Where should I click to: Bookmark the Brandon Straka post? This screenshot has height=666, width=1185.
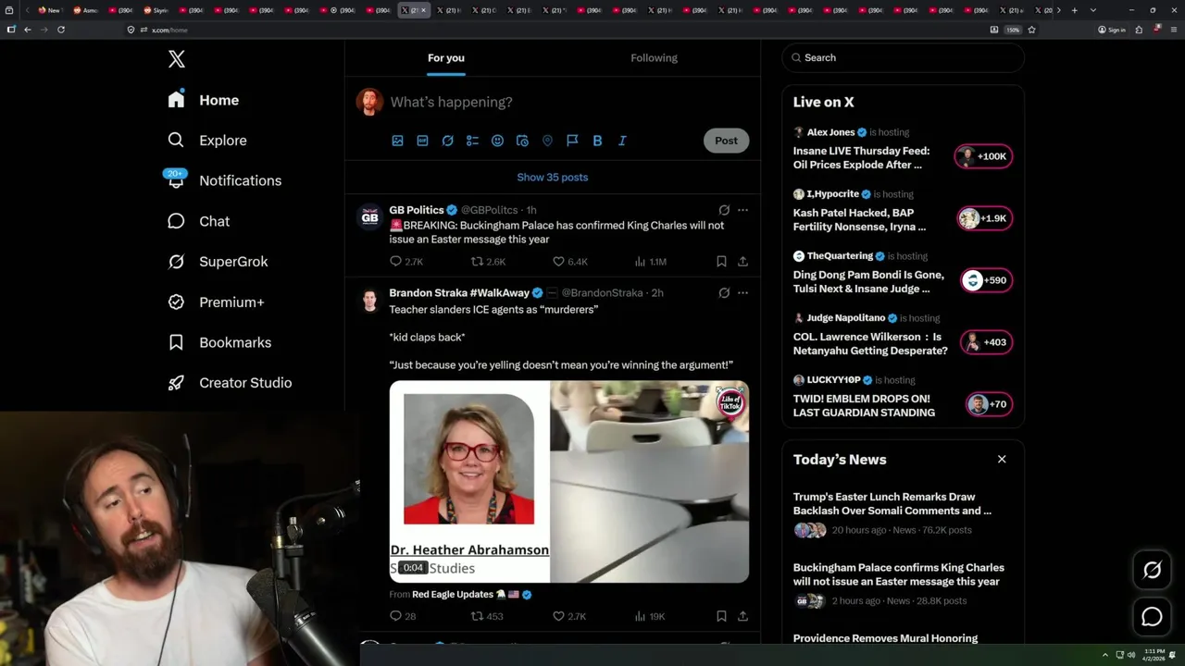(x=721, y=616)
